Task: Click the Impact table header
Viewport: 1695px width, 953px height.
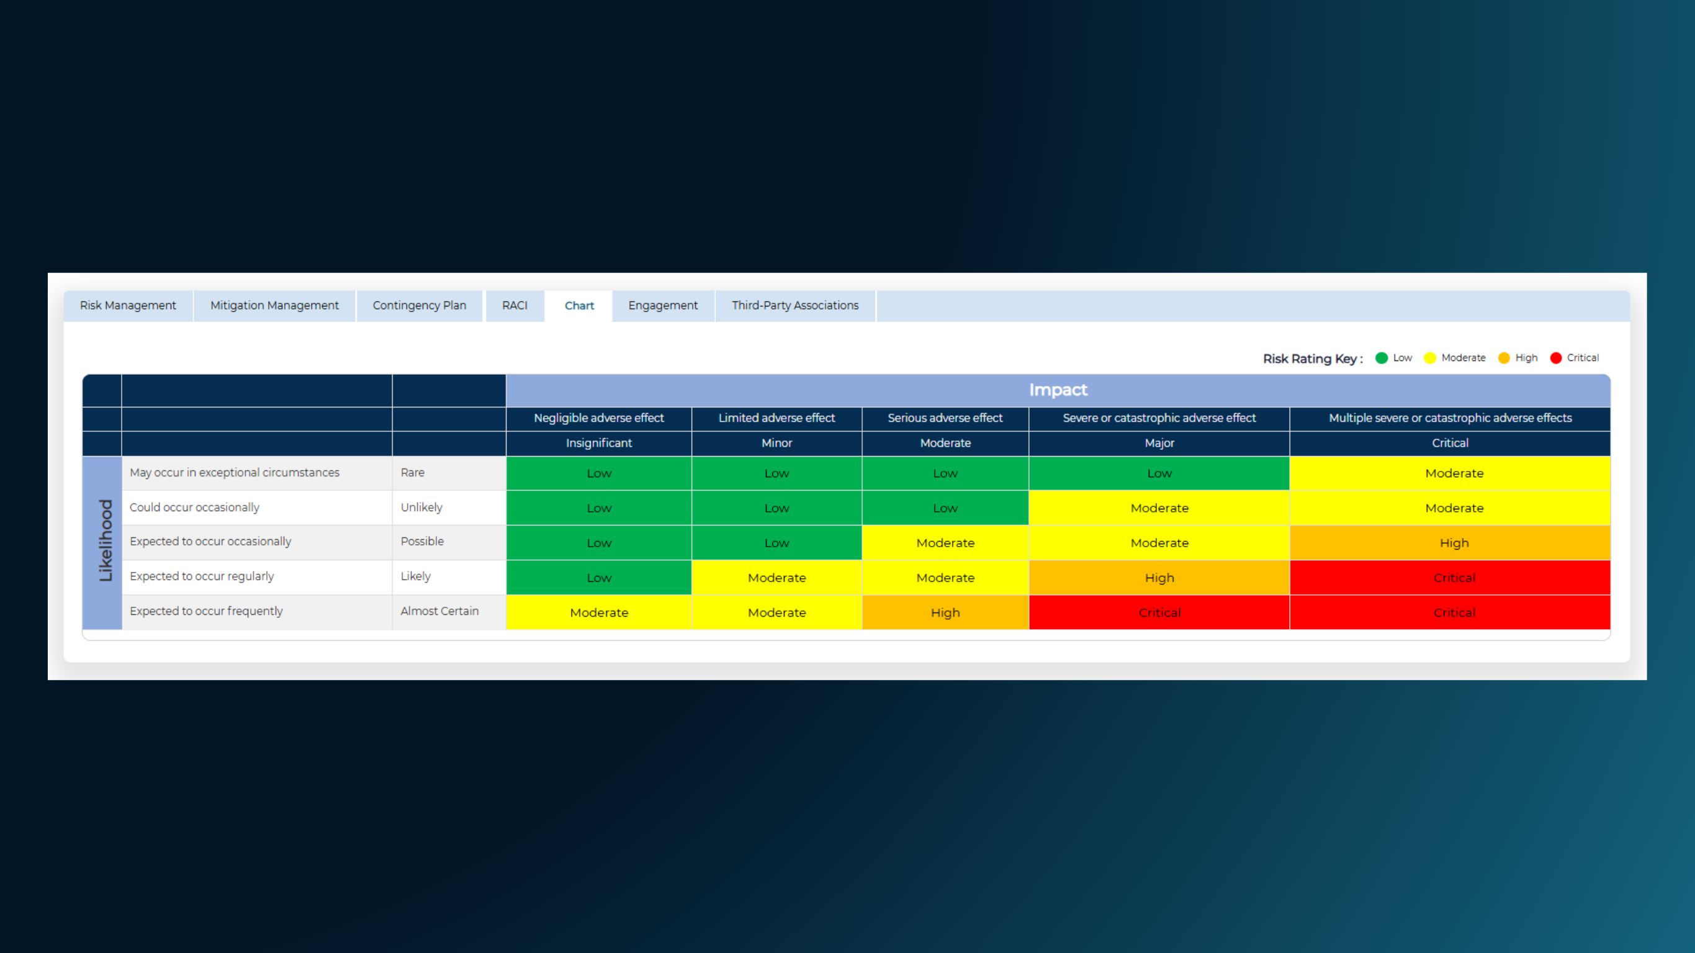Action: pyautogui.click(x=1058, y=390)
